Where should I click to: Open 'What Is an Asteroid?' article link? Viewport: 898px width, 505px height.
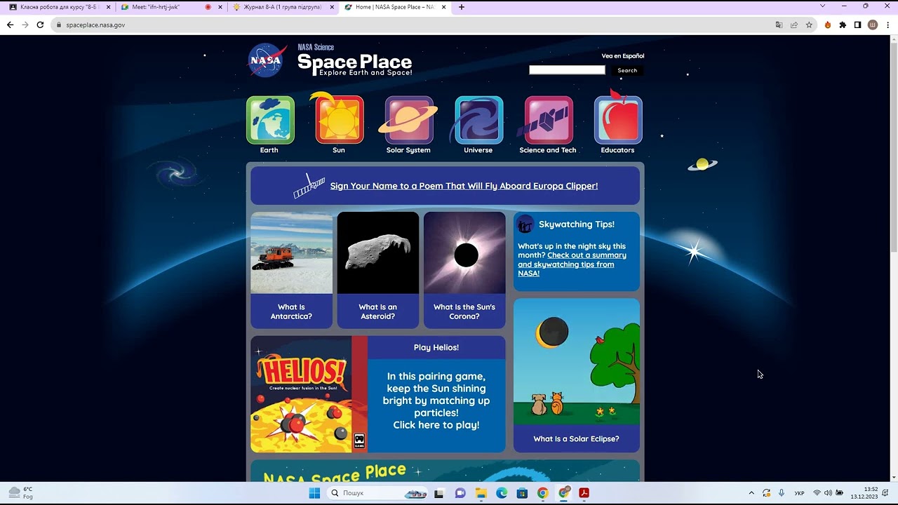(x=378, y=311)
